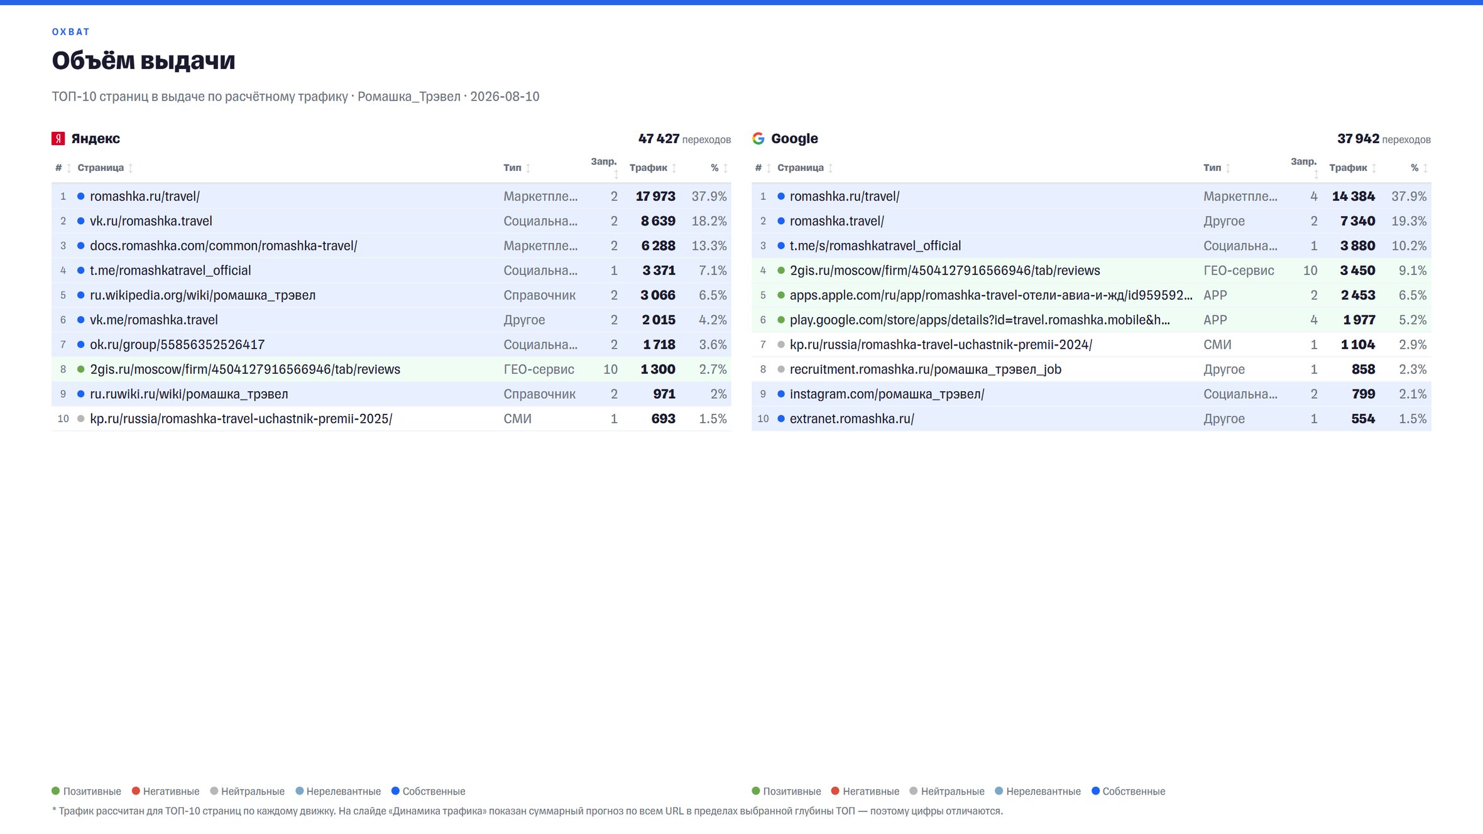Select Нерелевантные legend label under Яндекс table
The image size is (1483, 834).
coord(344,792)
